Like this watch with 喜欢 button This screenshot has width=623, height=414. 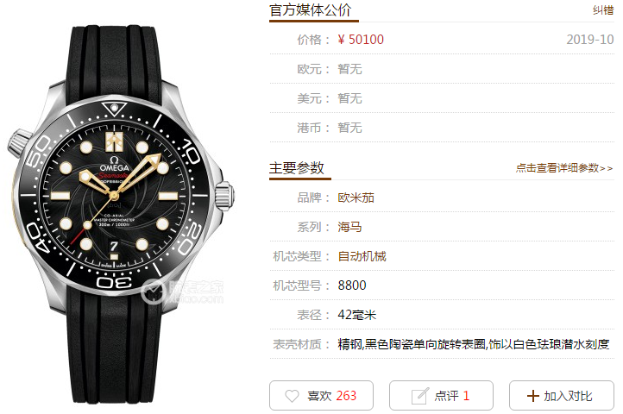click(x=322, y=395)
